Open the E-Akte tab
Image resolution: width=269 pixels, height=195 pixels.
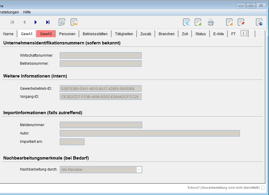pyautogui.click(x=218, y=34)
